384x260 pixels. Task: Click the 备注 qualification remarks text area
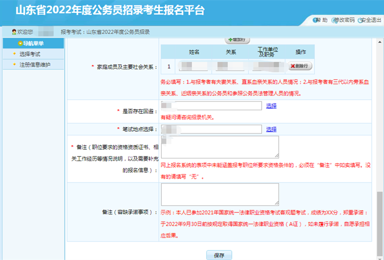click(x=220, y=147)
